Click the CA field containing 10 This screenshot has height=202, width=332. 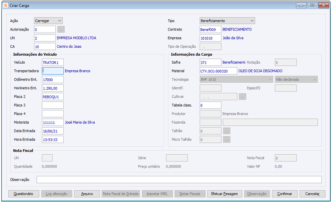tap(45, 46)
